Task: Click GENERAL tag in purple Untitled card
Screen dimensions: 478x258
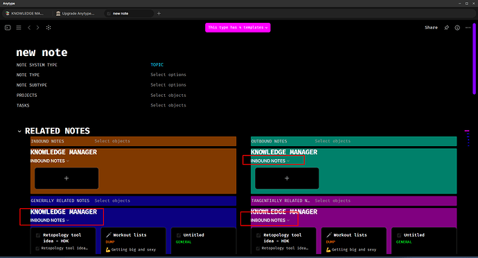Action: pos(404,242)
